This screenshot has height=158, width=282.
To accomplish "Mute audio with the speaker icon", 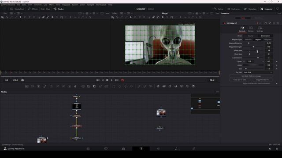I will point(22,80).
